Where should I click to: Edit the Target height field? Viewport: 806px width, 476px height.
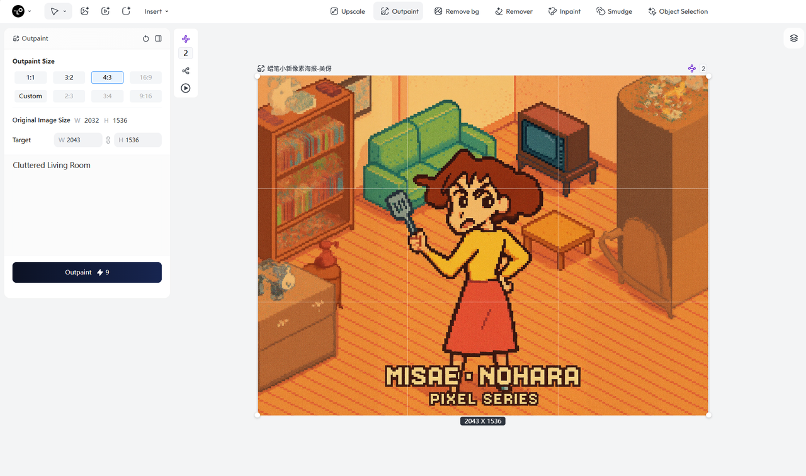[x=138, y=140]
